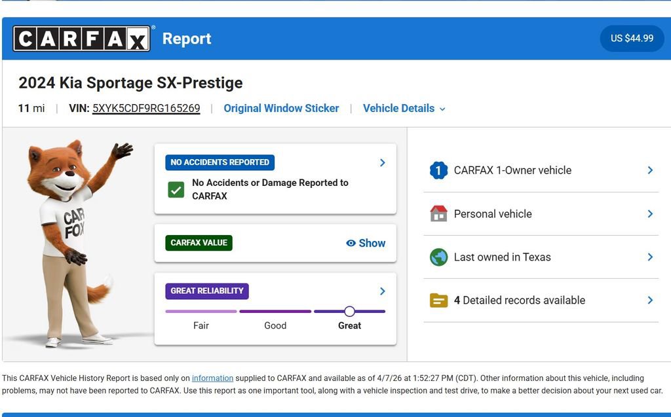Click the VIN 5XYK5CDF9RG165269 link

pyautogui.click(x=146, y=108)
